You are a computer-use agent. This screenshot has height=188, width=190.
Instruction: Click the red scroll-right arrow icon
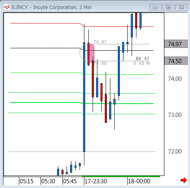click(x=184, y=181)
